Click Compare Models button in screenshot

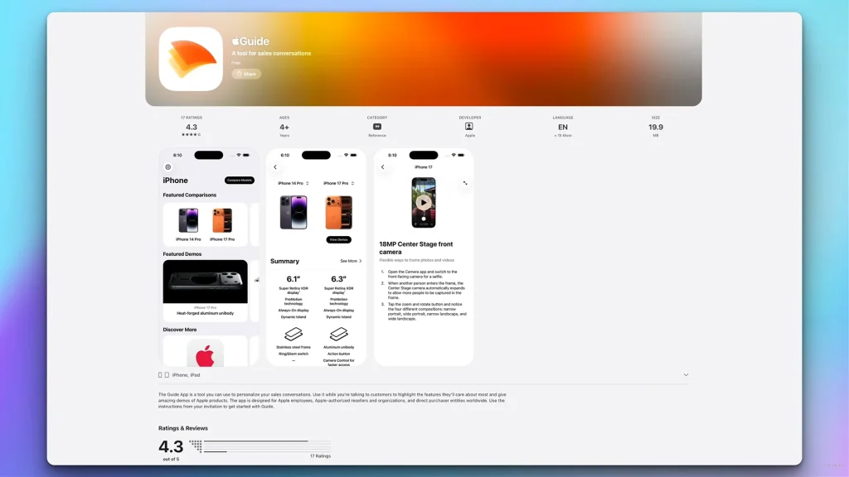point(240,180)
